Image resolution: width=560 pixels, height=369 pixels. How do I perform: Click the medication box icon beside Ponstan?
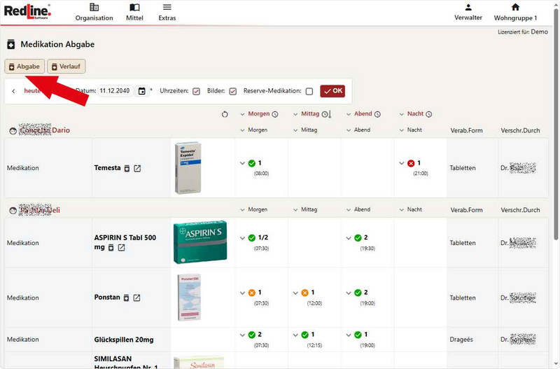point(127,298)
